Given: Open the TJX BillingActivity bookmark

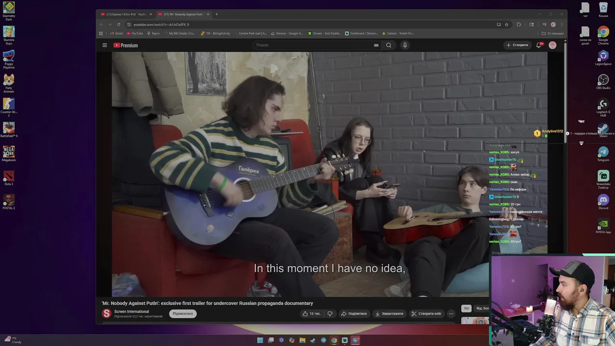Looking at the screenshot, I should pyautogui.click(x=215, y=34).
